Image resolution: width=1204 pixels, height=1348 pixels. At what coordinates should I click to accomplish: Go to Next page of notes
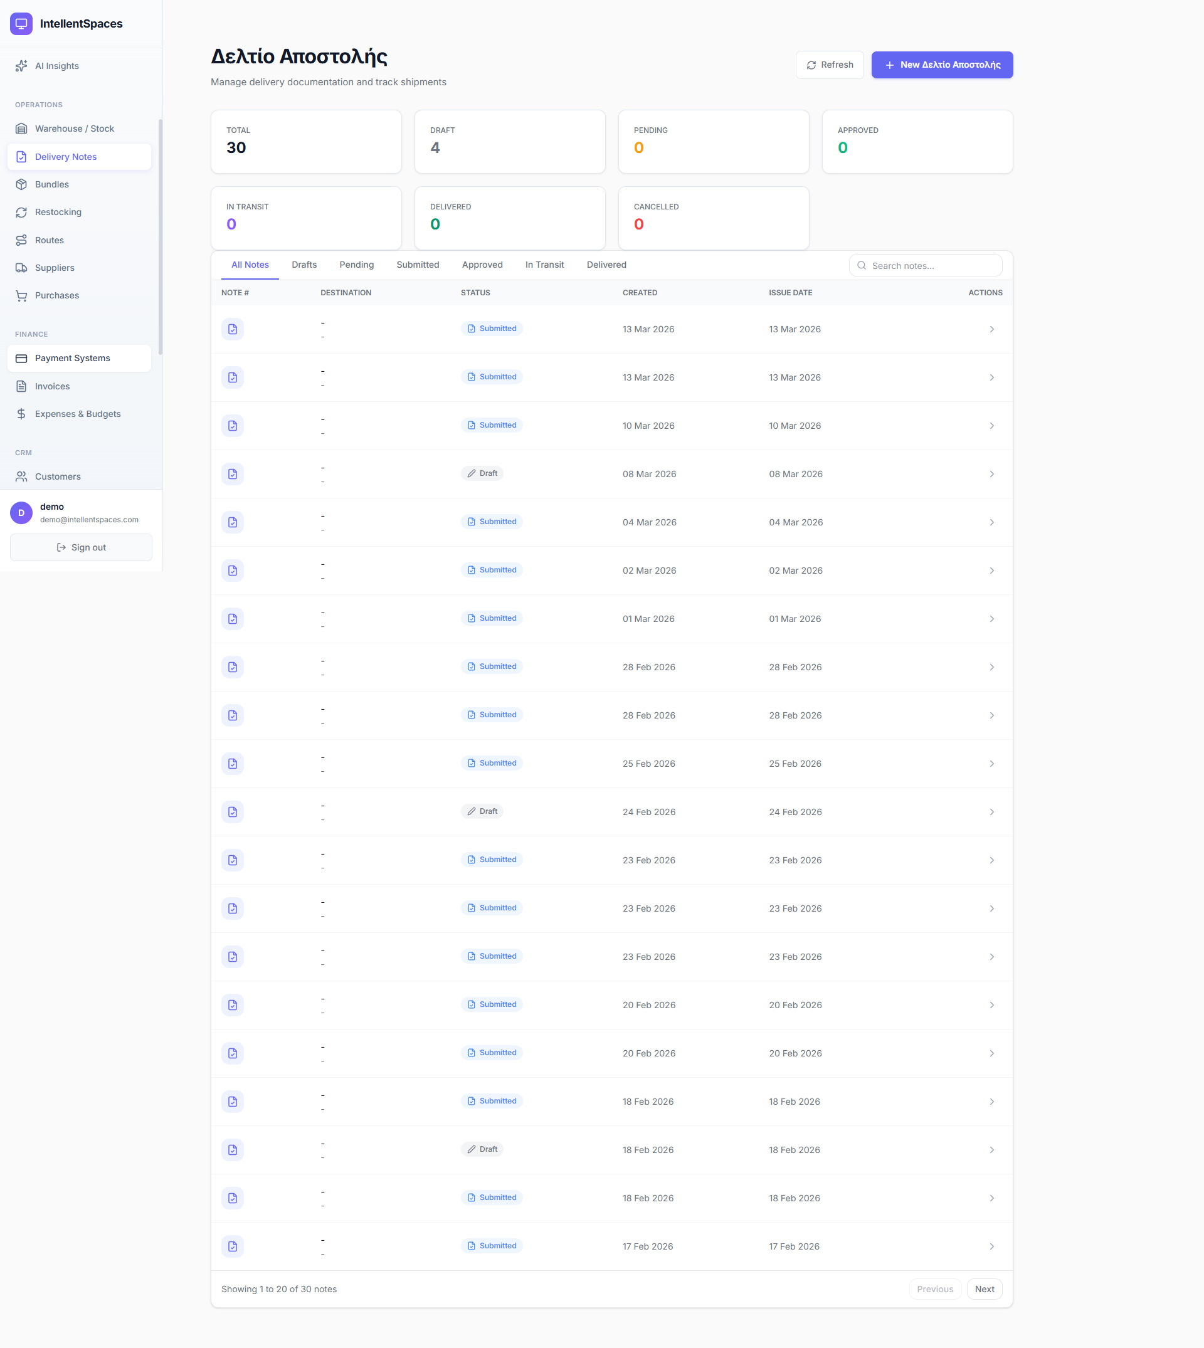(x=985, y=1288)
